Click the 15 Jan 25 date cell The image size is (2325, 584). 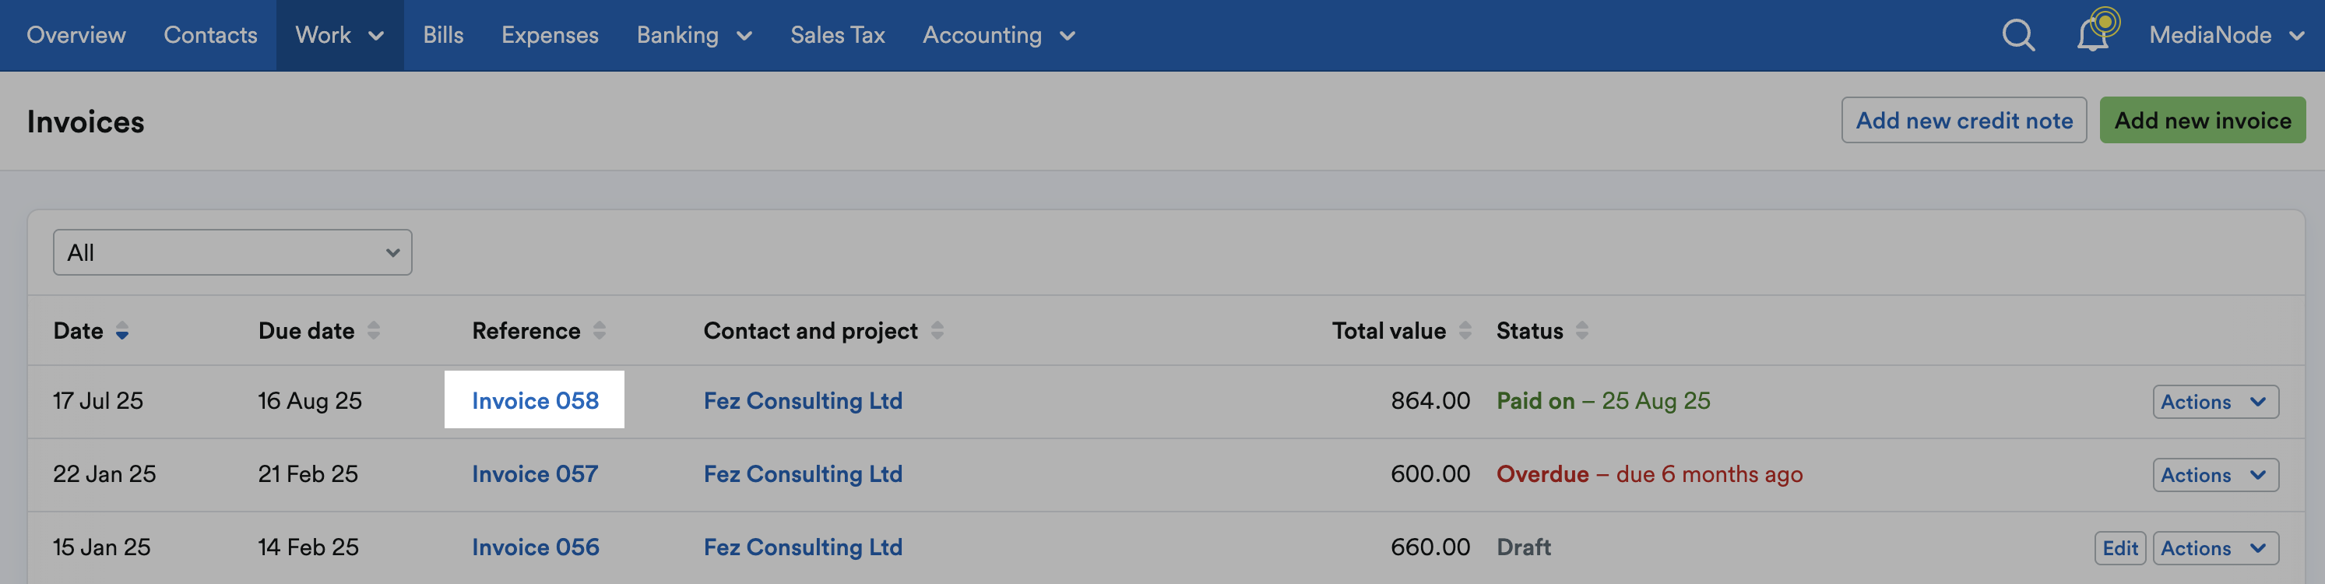pos(101,547)
